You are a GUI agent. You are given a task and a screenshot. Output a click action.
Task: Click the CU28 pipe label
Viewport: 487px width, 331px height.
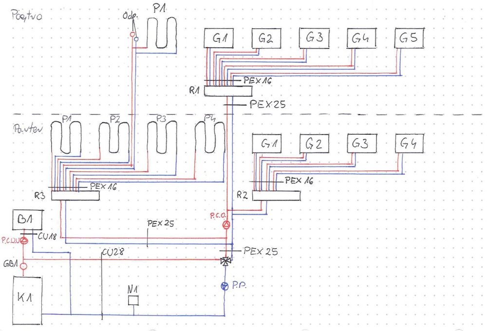113,253
